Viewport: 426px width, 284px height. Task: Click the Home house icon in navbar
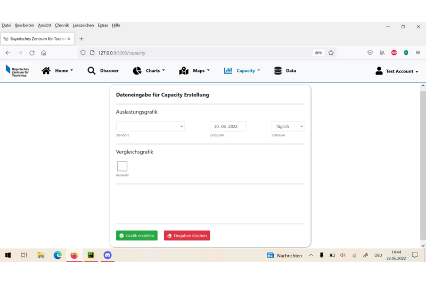click(x=46, y=71)
